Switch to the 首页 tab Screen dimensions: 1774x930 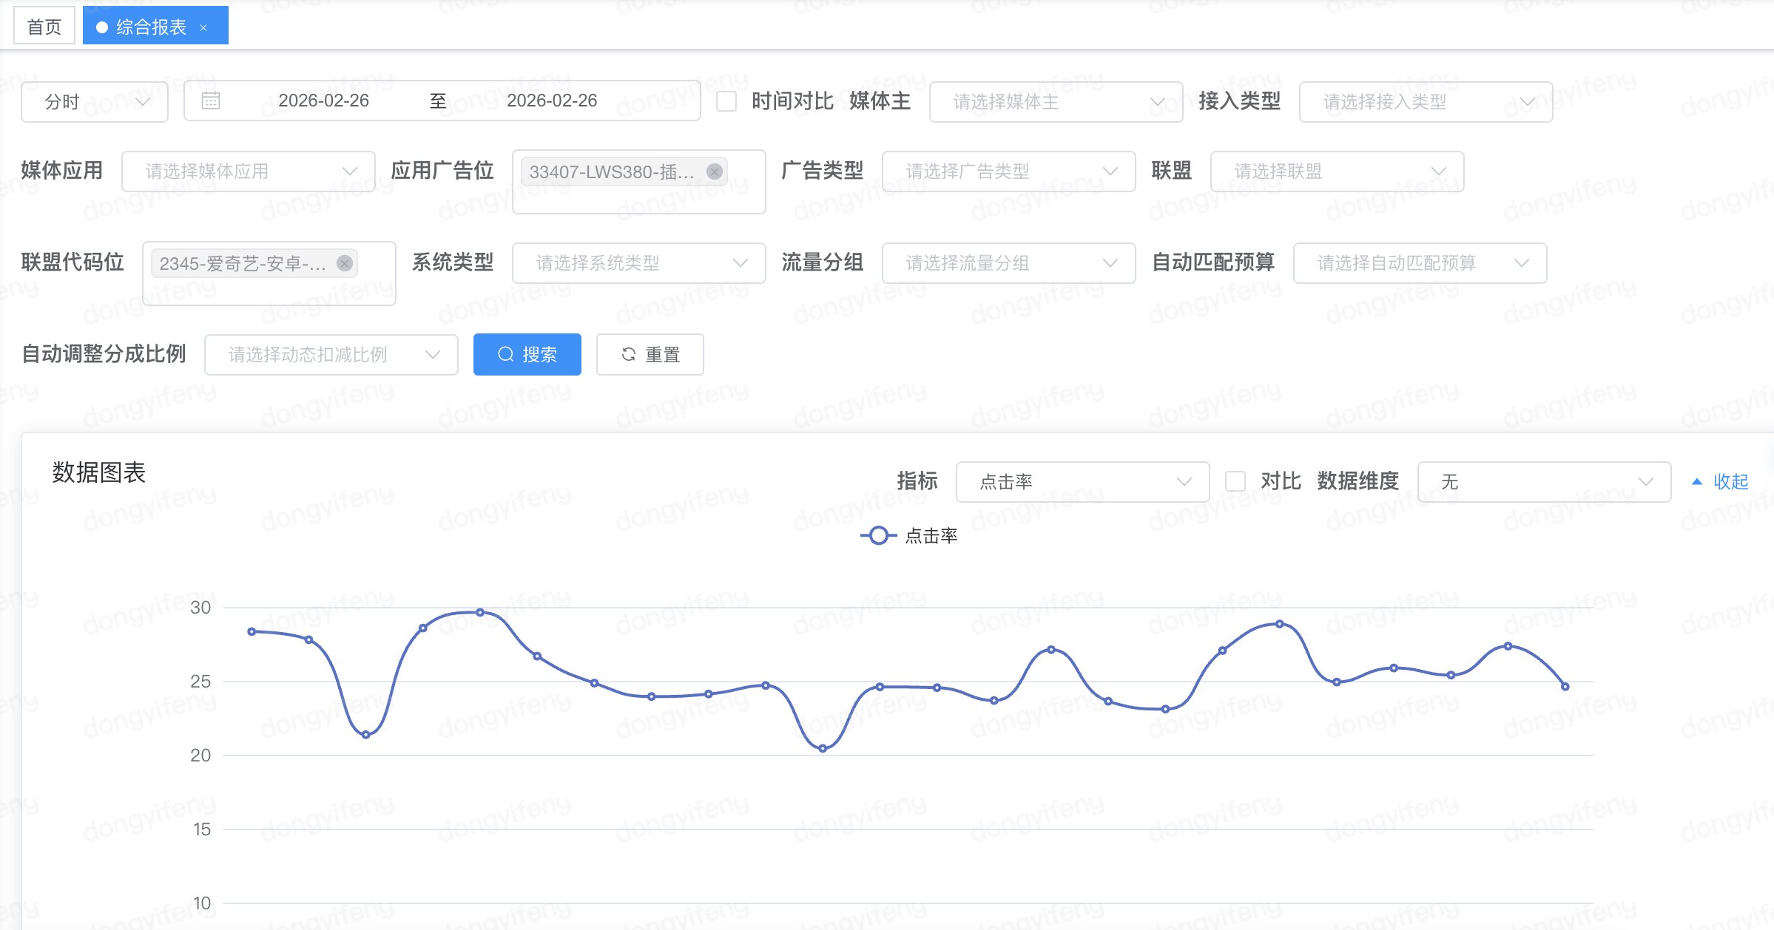(44, 27)
